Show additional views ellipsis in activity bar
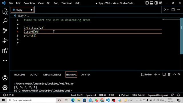The width and height of the screenshot is (183, 103). tap(5, 60)
